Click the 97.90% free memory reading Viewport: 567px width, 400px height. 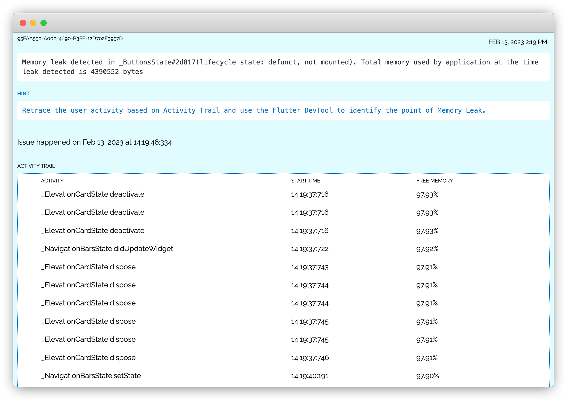[428, 376]
